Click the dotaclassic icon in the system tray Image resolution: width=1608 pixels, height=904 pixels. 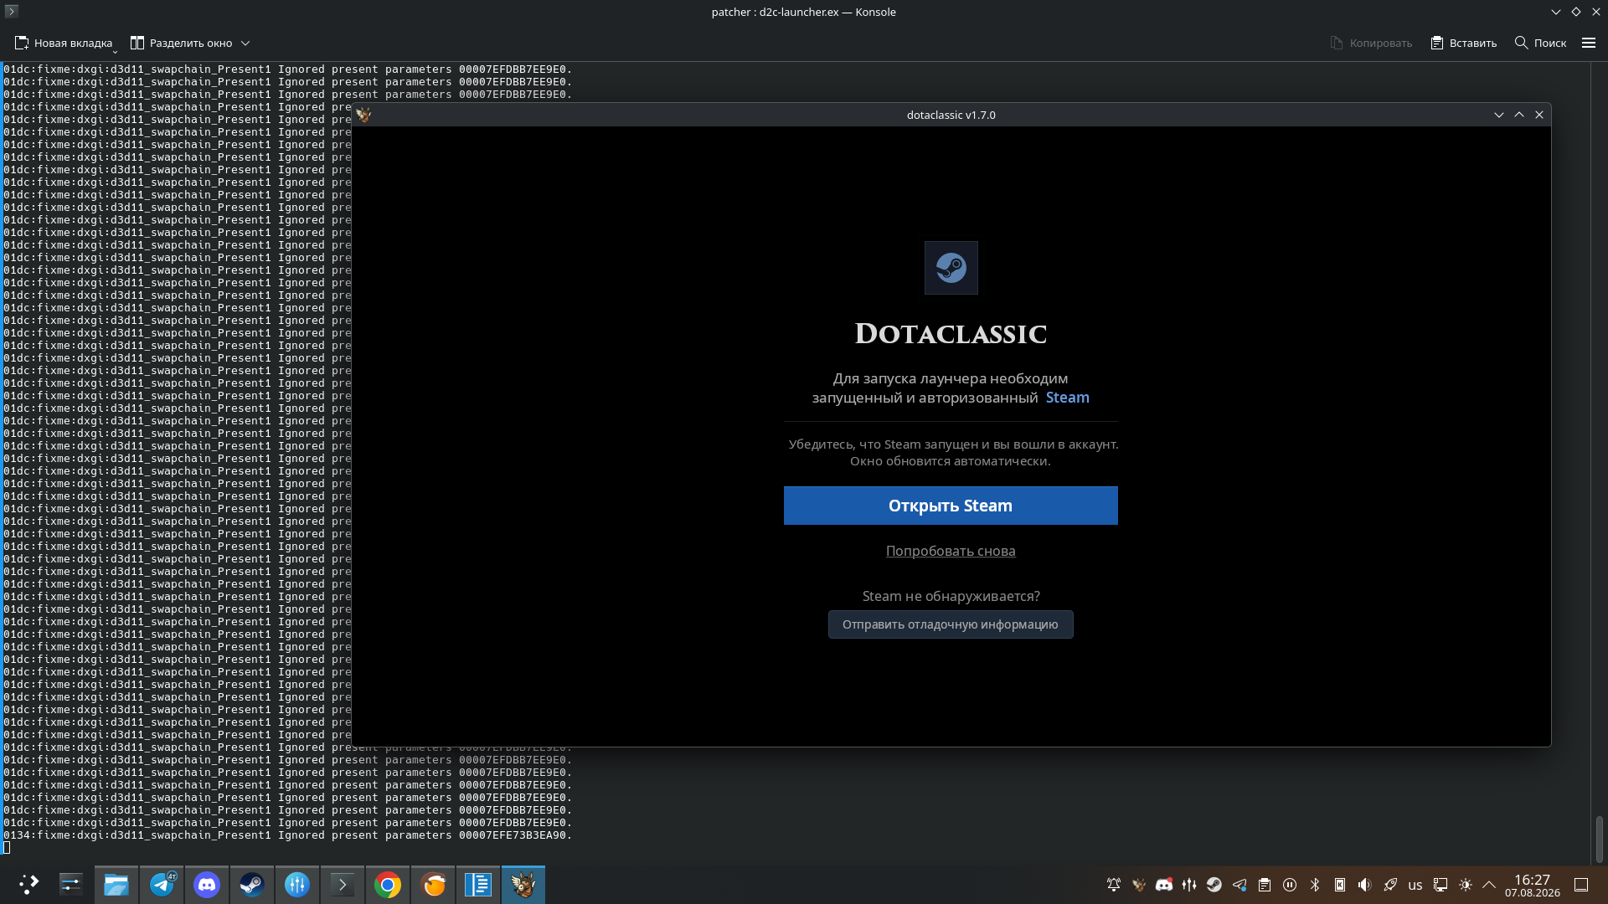pos(1139,885)
